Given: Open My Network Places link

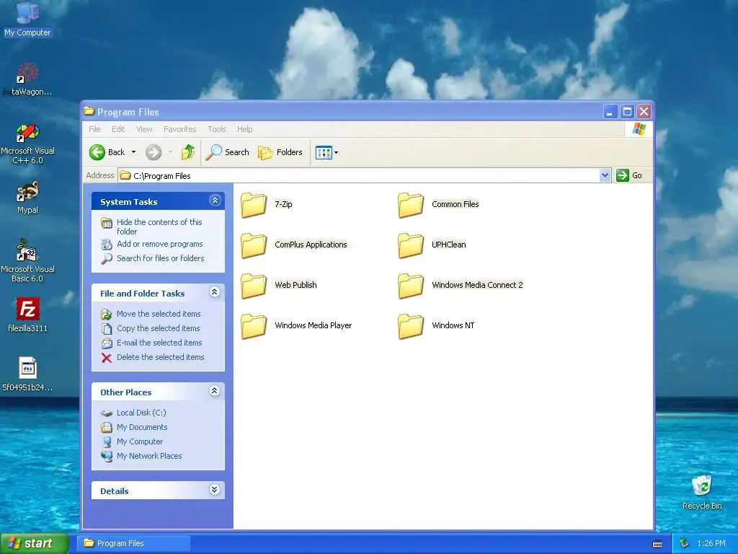Looking at the screenshot, I should pyautogui.click(x=149, y=456).
